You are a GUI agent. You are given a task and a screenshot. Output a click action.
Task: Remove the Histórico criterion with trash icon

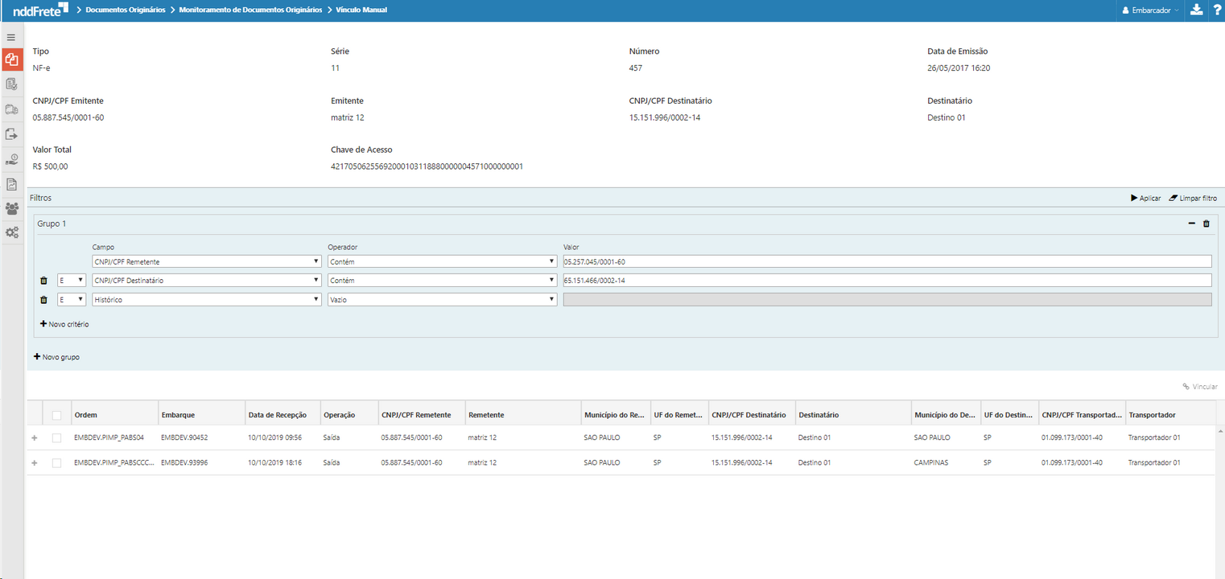point(43,299)
